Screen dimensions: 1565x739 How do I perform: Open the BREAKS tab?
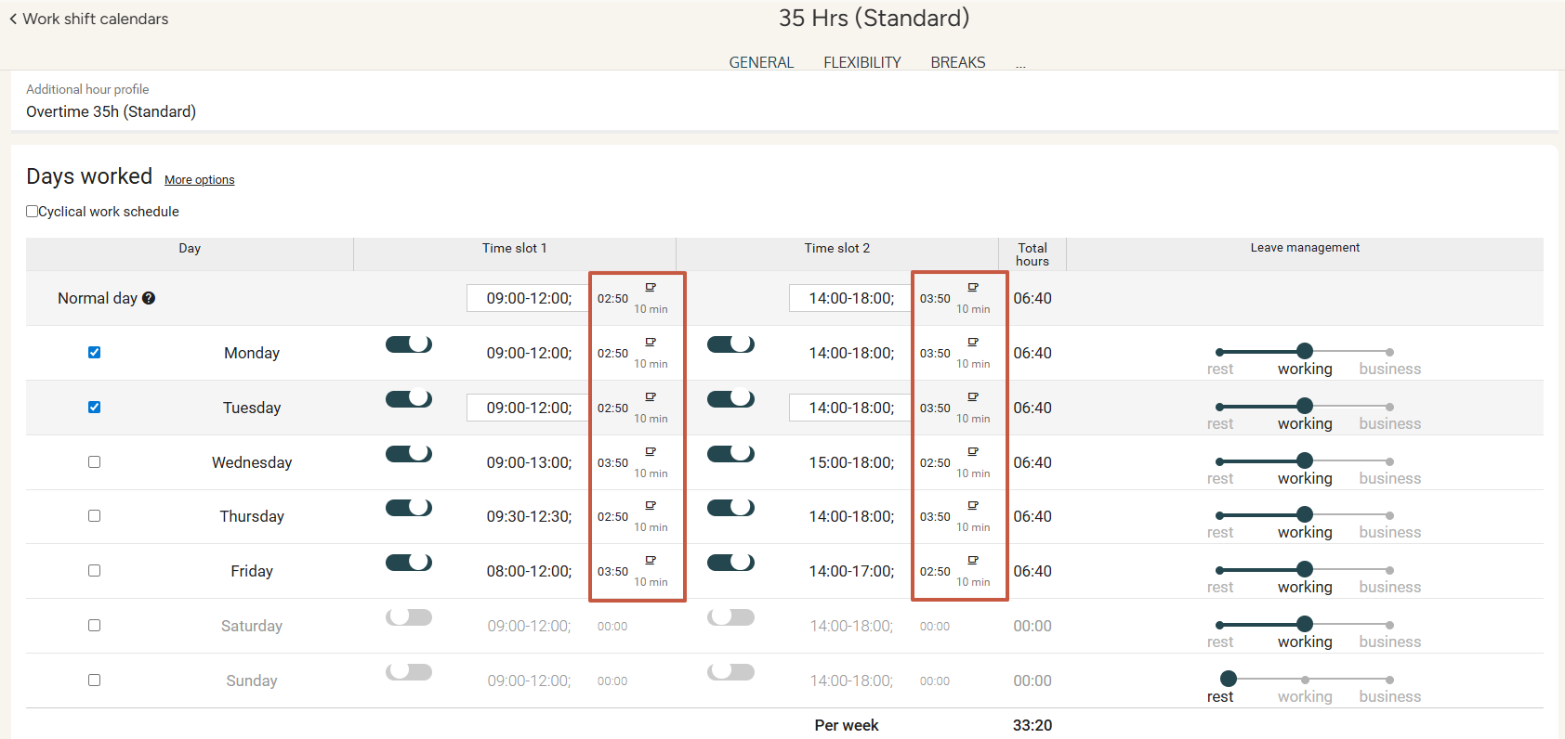point(957,62)
